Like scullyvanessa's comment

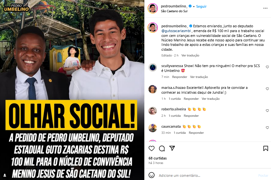tap(267, 67)
